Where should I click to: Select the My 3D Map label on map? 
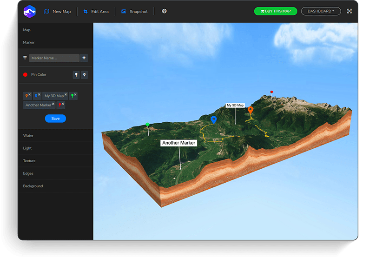pos(235,105)
